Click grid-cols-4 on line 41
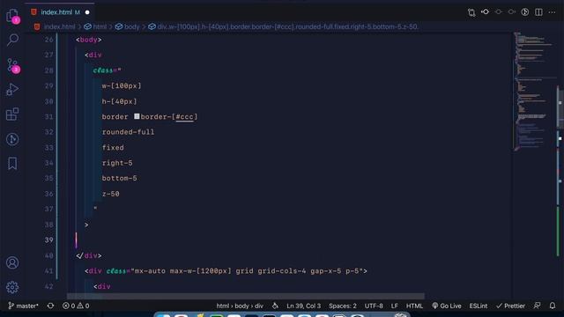The width and height of the screenshot is (564, 317). coord(282,271)
